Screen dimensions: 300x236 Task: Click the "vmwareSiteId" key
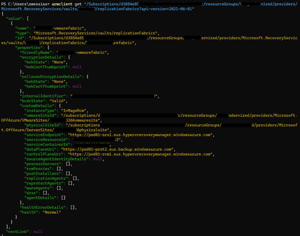point(40,115)
